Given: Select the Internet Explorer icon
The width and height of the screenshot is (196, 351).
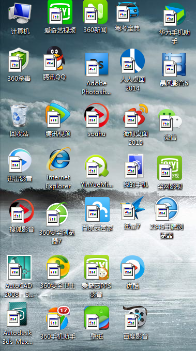Looking at the screenshot, I should pos(58,159).
